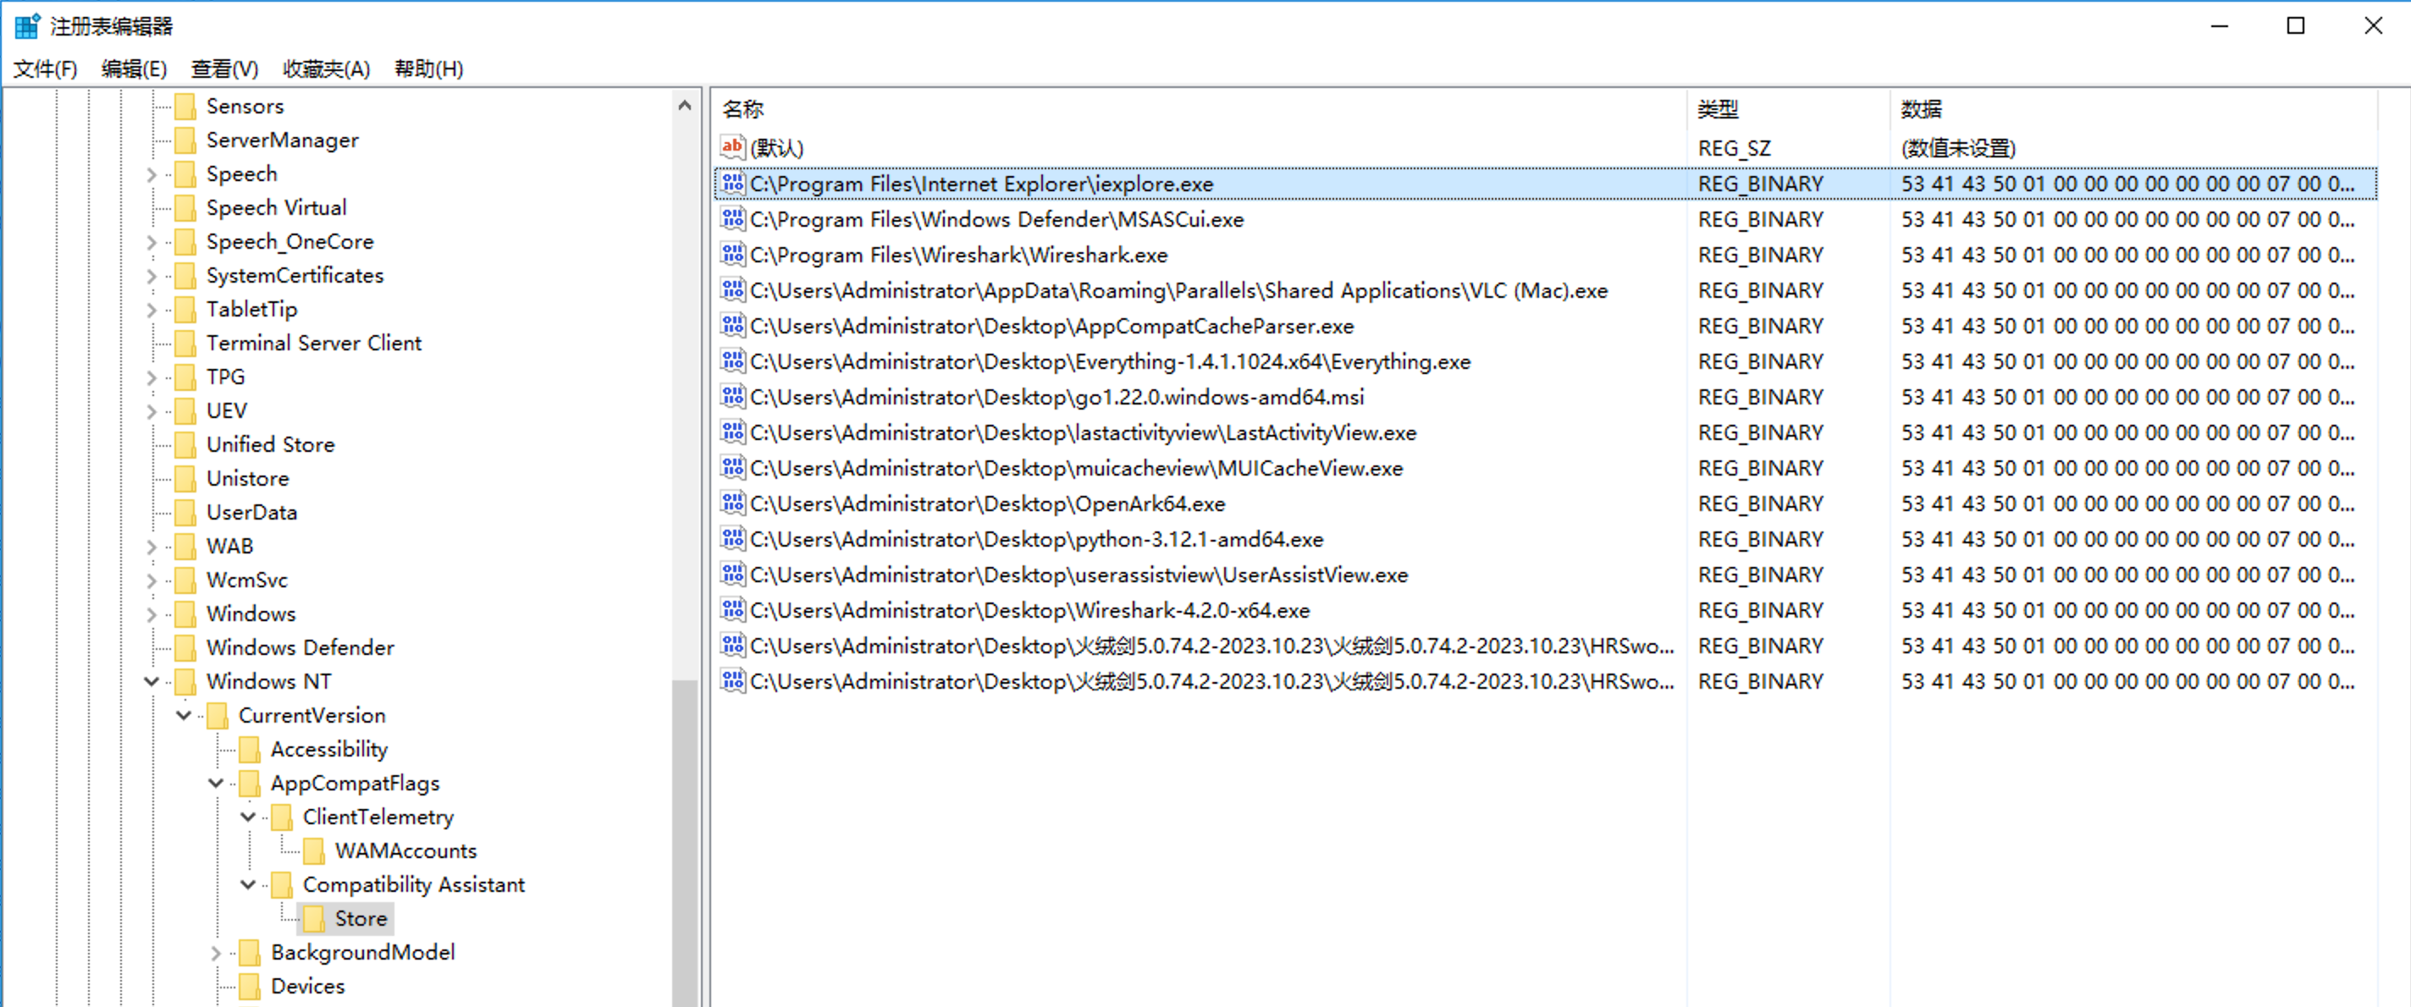Select the Speech Virtual key in tree
This screenshot has width=2411, height=1007.
(277, 208)
